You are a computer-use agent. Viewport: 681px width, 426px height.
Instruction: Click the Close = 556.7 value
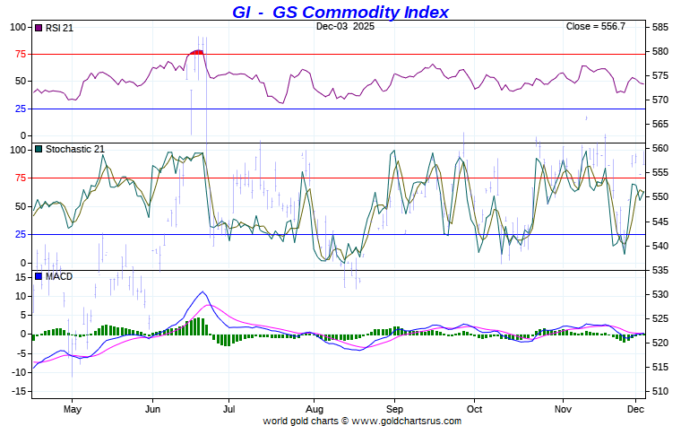596,27
